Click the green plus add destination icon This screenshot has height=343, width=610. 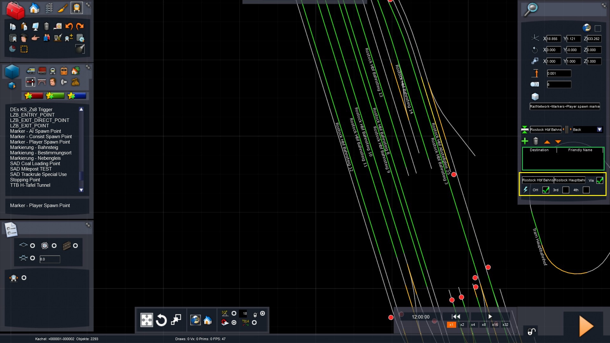point(525,141)
